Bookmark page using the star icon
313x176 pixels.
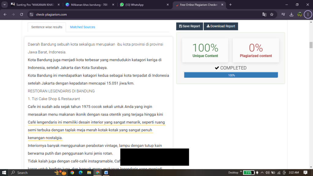pos(272,14)
